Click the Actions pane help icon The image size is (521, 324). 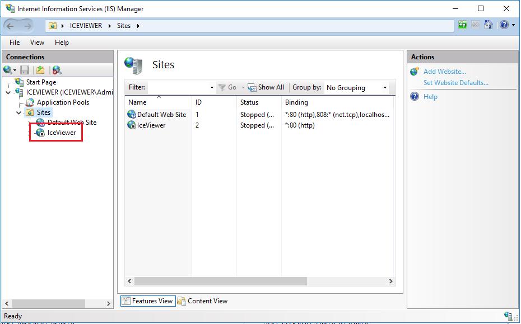coord(415,97)
